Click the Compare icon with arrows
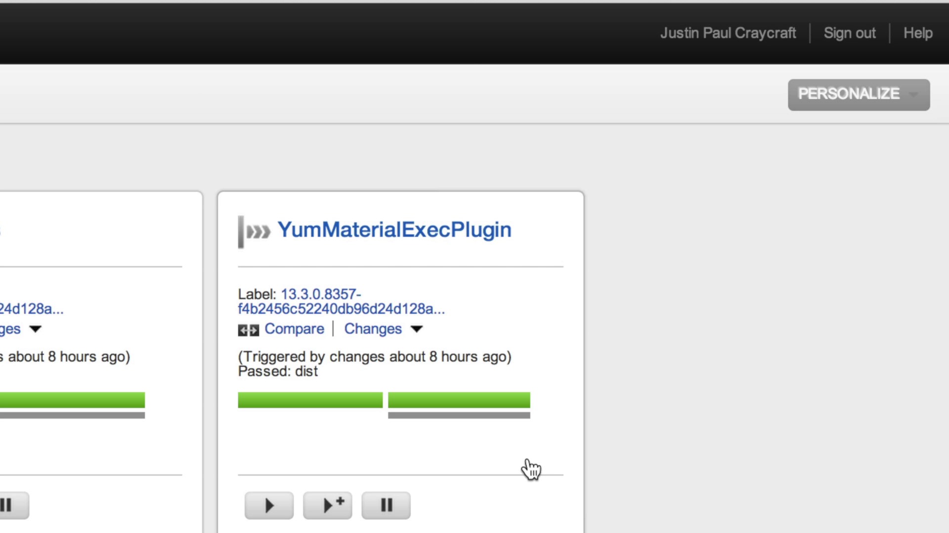This screenshot has width=949, height=533. pyautogui.click(x=248, y=330)
